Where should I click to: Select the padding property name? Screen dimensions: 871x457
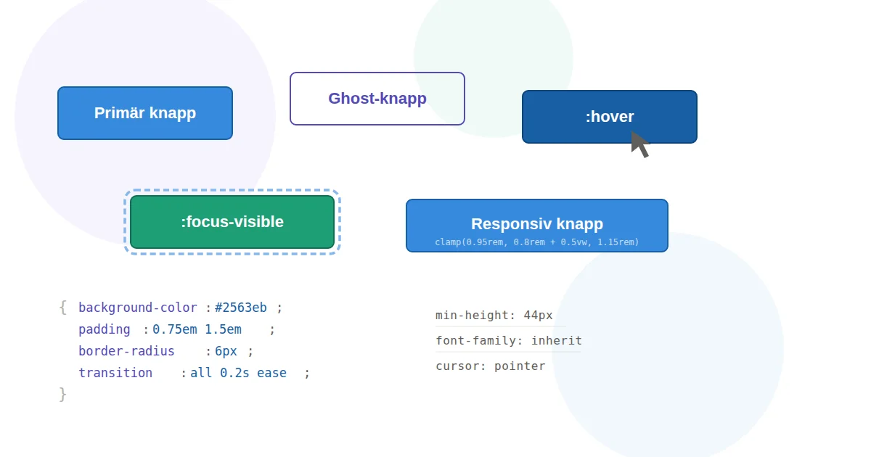(105, 329)
